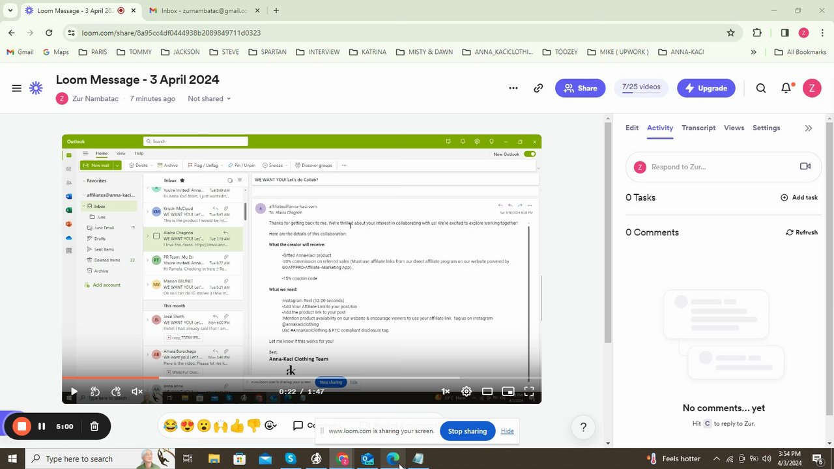Unmute the Loom video audio
This screenshot has height=469, width=834.
pyautogui.click(x=137, y=391)
